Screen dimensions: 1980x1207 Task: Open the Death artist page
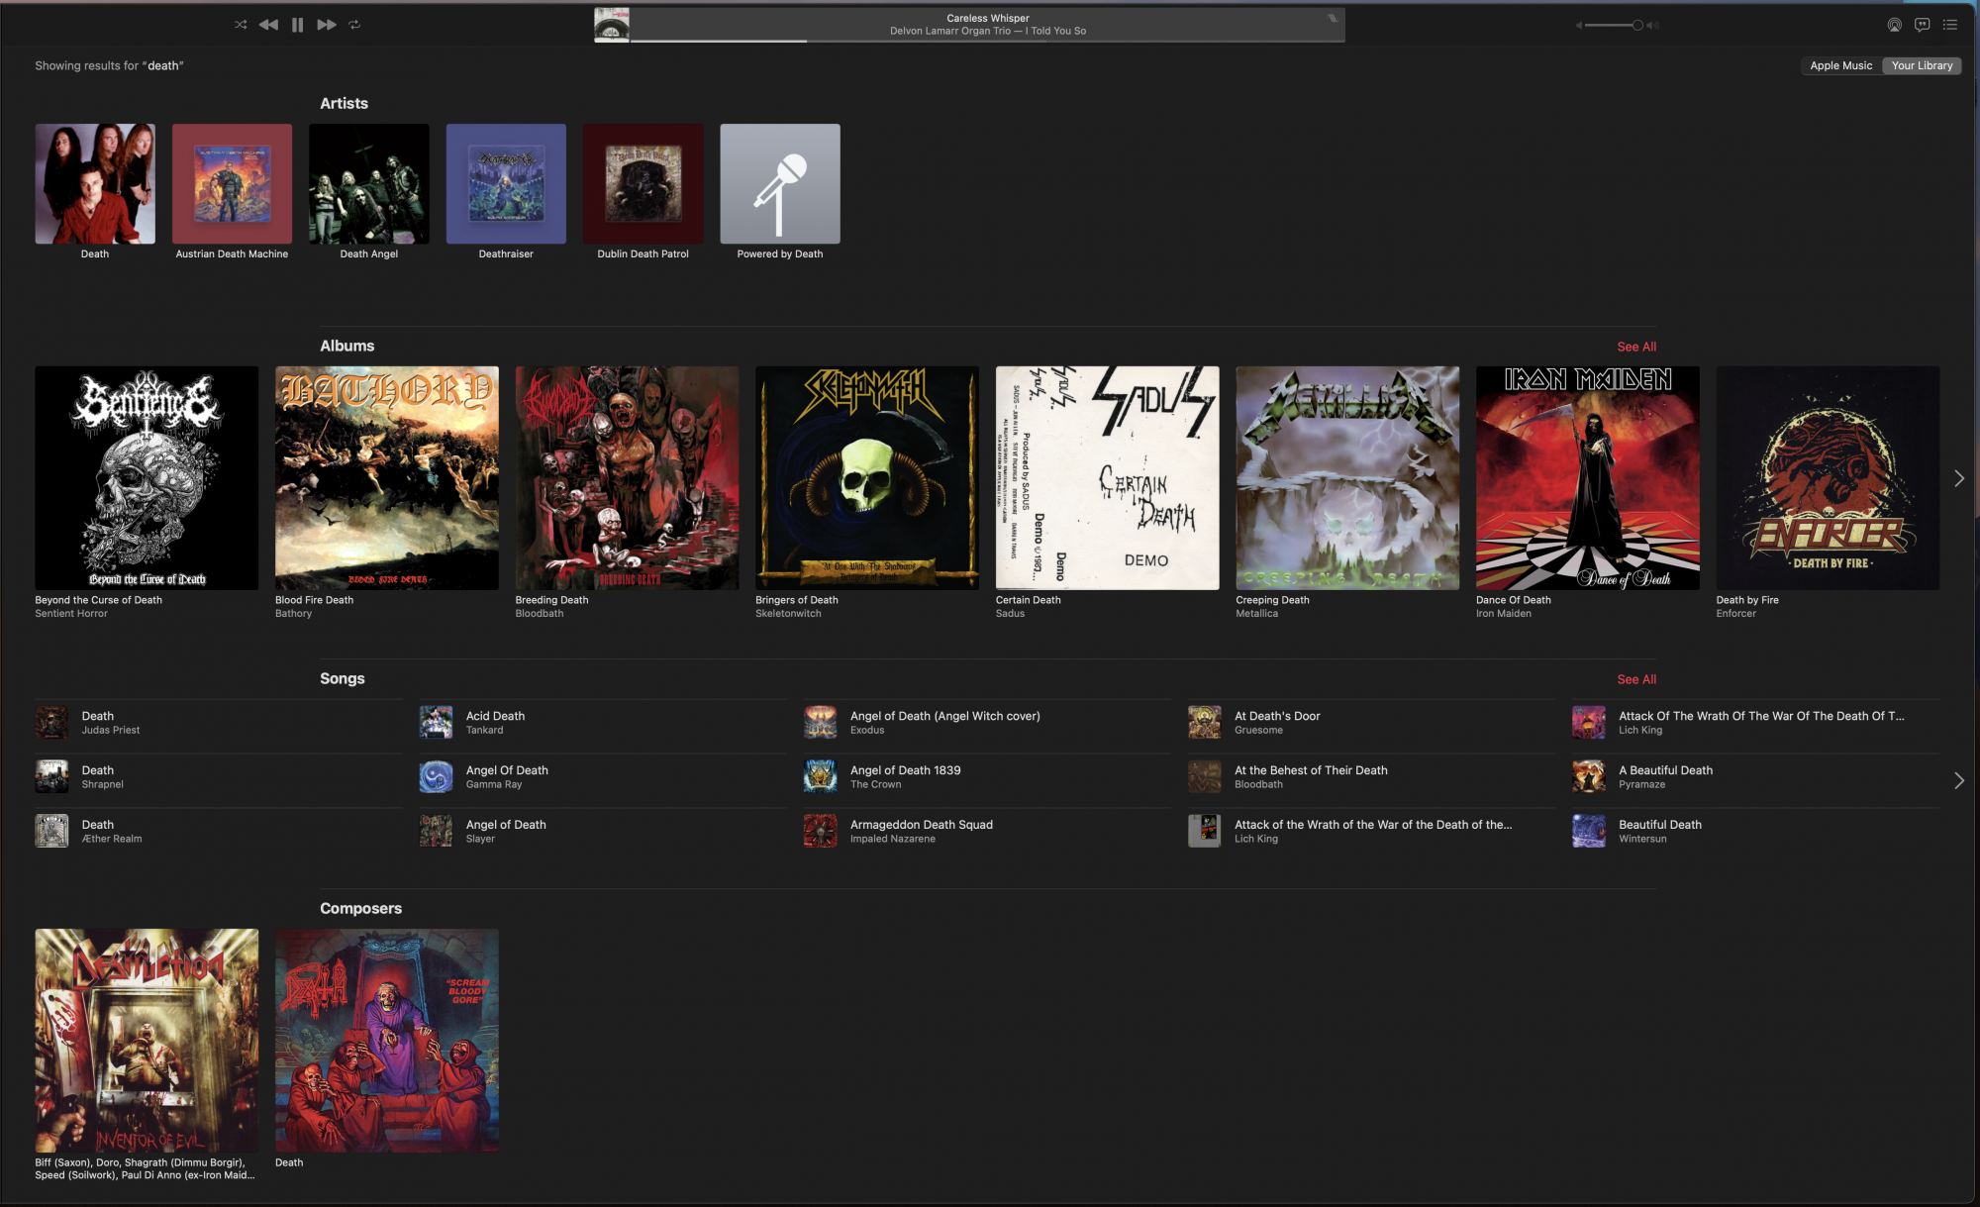pos(95,184)
